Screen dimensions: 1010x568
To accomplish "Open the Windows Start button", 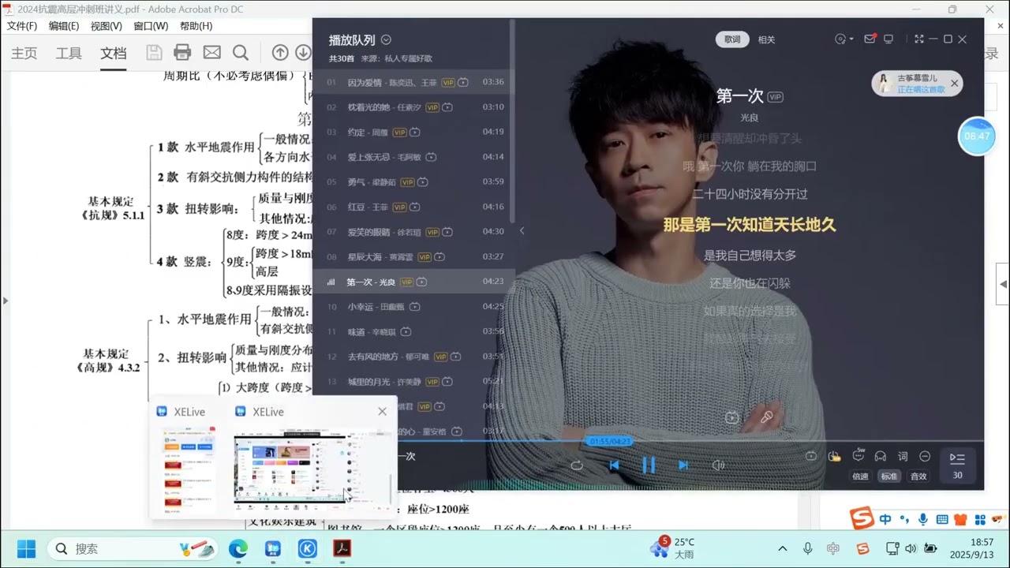I will 25,548.
